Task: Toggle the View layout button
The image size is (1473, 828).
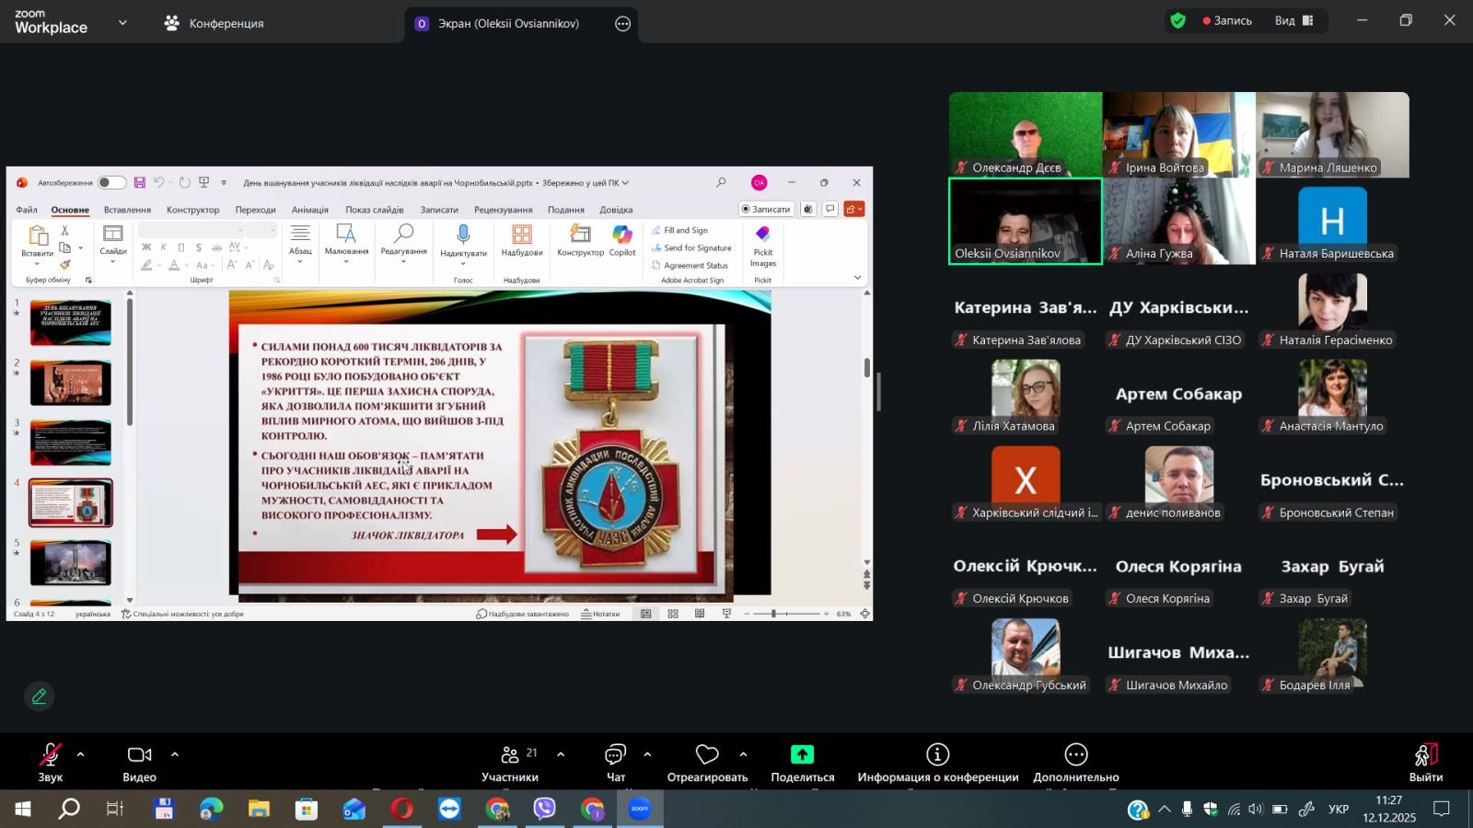Action: tap(1293, 20)
